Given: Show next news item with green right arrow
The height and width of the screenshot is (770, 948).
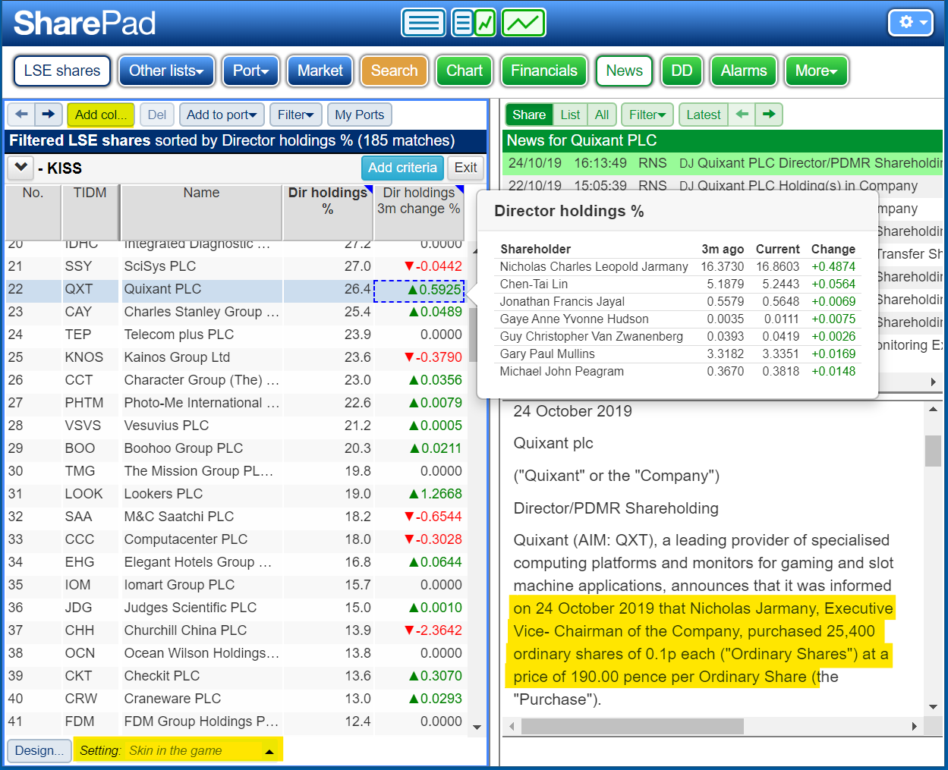Looking at the screenshot, I should 769,115.
